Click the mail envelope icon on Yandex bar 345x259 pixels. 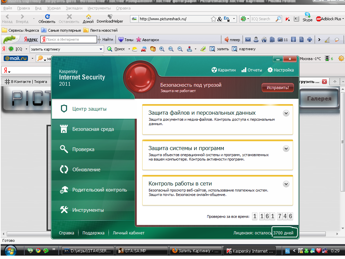[x=248, y=40]
